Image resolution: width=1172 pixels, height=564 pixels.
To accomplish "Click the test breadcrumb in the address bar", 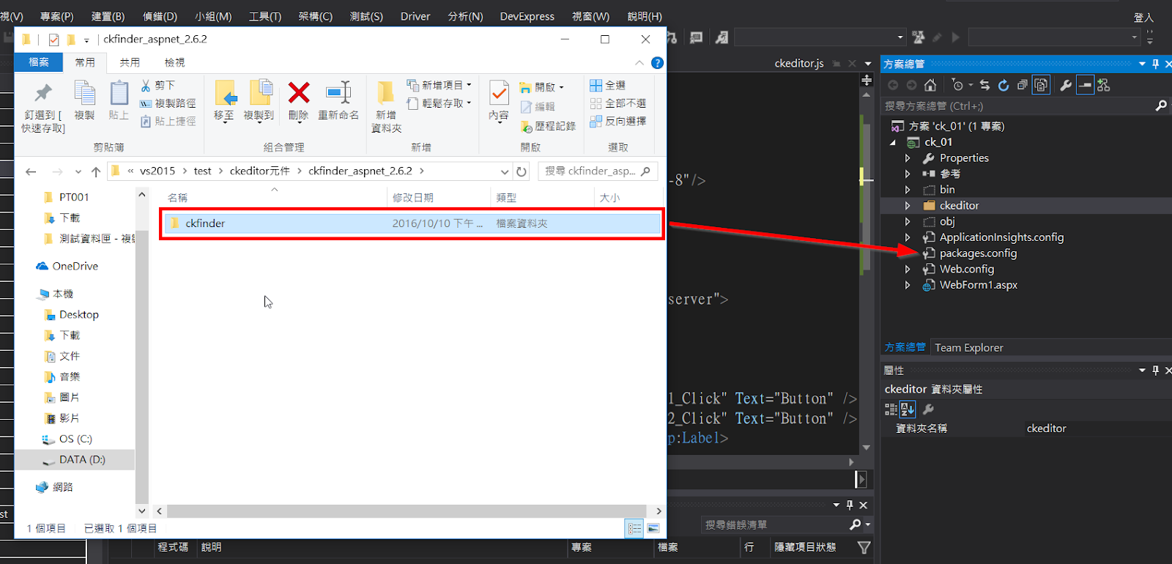I will click(202, 171).
